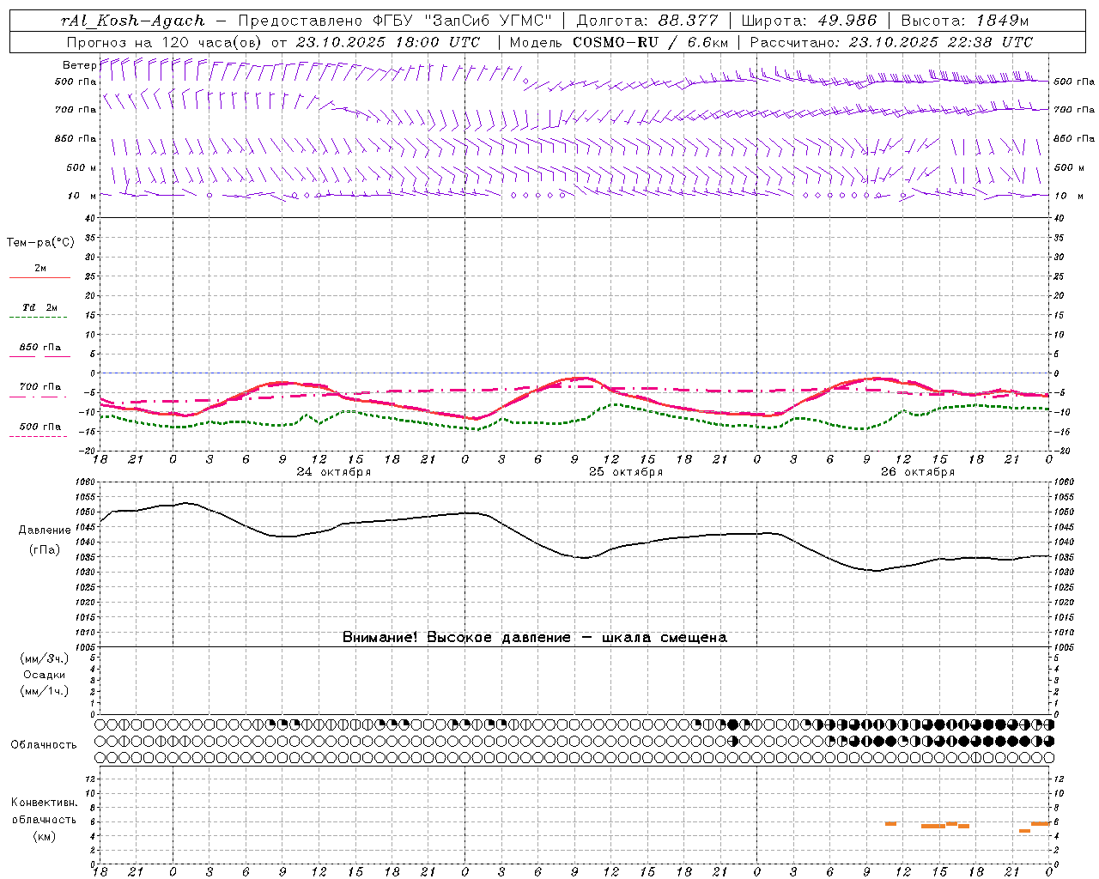Click the right-side '500 гПа' wind level label
This screenshot has height=879, width=1099.
1074,82
